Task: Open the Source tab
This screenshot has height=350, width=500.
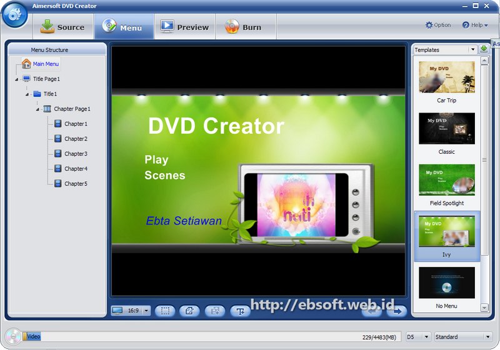Action: point(63,27)
